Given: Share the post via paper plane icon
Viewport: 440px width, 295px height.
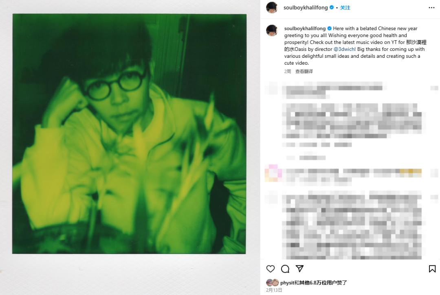Looking at the screenshot, I should pos(300,269).
